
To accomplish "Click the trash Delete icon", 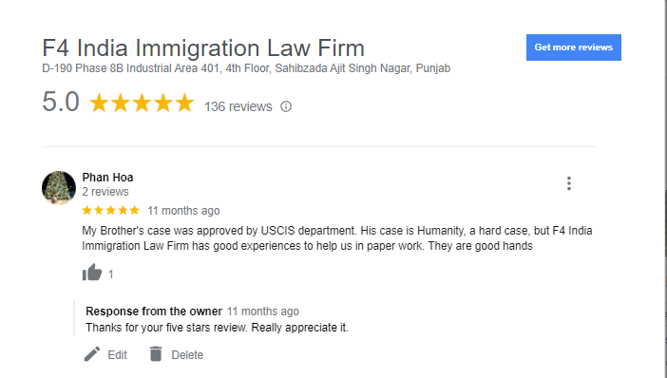I will 156,353.
